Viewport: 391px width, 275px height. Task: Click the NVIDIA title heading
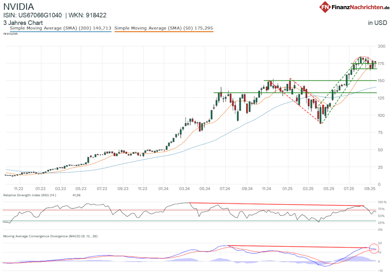tap(19, 7)
